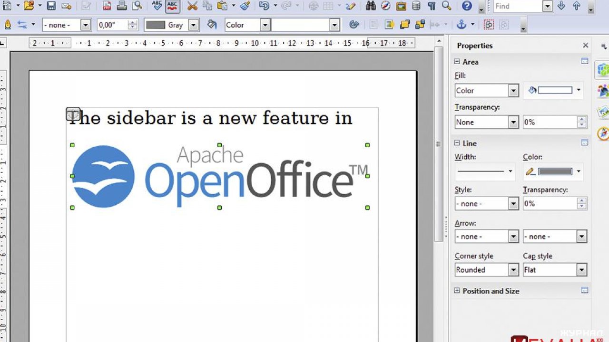Open the empty fill color list dropdown
This screenshot has width=609, height=342.
point(335,25)
